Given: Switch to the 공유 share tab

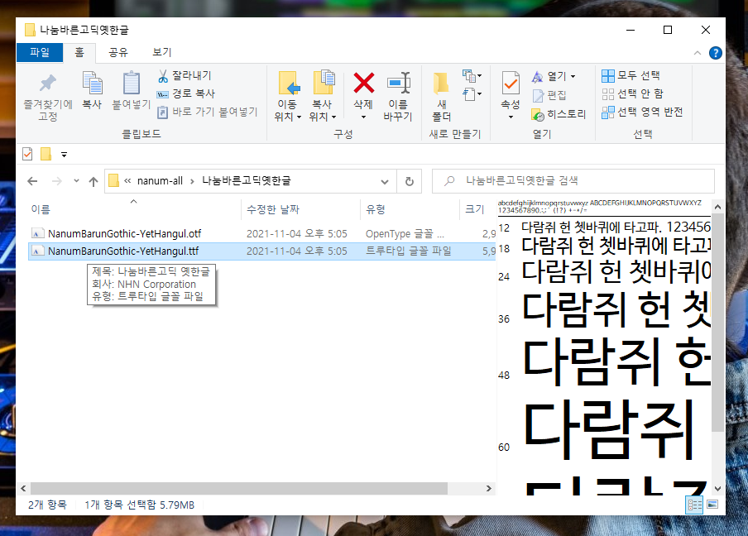Looking at the screenshot, I should (117, 52).
